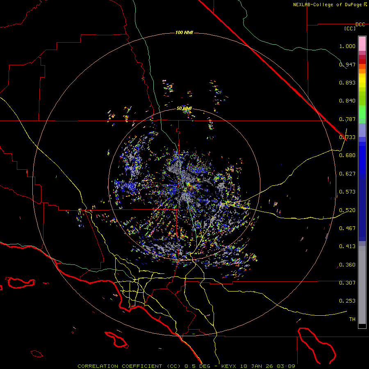Click the KEYX station identifier

[x=229, y=366]
